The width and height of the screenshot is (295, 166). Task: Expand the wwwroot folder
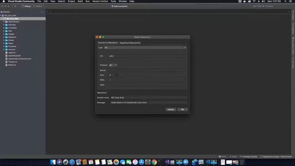pos(4,49)
